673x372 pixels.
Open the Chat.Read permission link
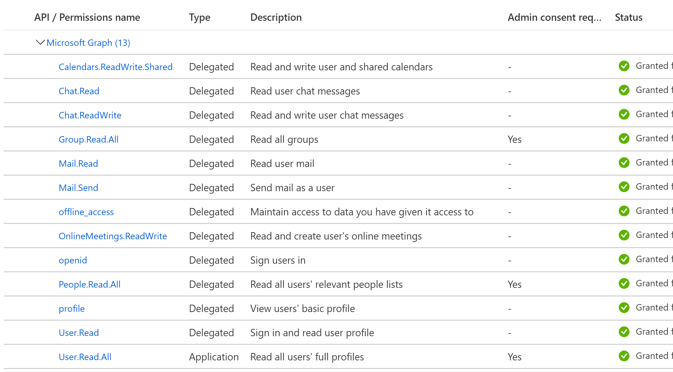[79, 91]
